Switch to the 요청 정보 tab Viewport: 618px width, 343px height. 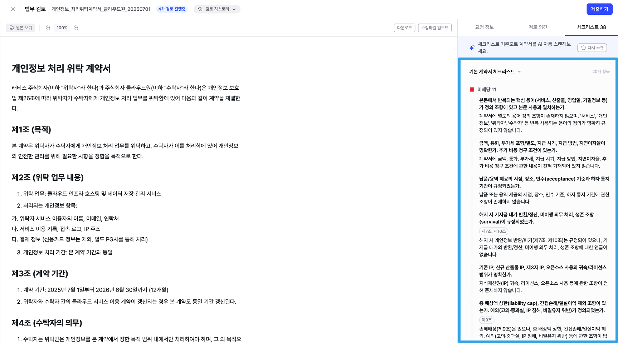click(484, 27)
